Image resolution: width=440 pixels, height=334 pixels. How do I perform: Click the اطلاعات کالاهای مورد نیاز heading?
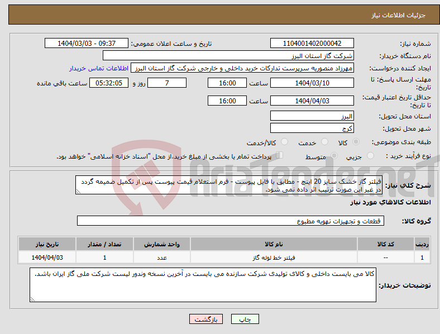pos(390,202)
